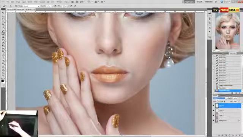Enable airbrush mode in options bar
This screenshot has height=137, width=243.
(71, 6)
